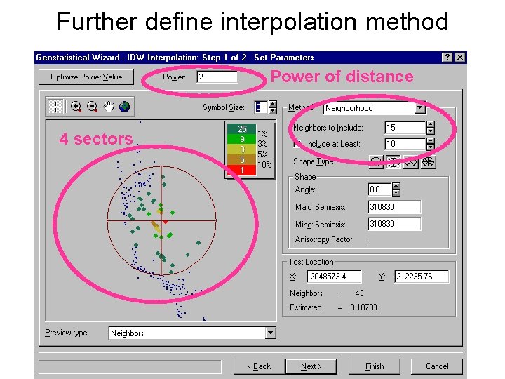Viewport: 505px width, 379px height.
Task: Click the Symbol Size input field
Action: [x=261, y=107]
